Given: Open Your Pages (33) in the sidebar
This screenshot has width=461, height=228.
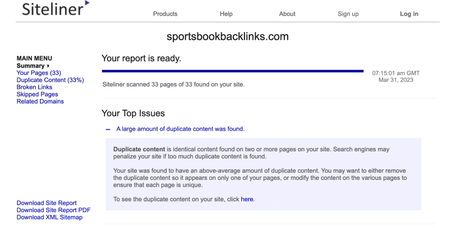Looking at the screenshot, I should [39, 73].
